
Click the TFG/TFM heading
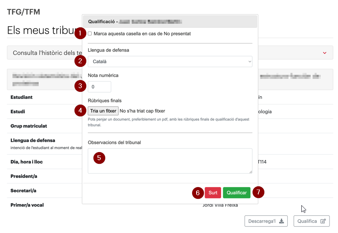(23, 12)
